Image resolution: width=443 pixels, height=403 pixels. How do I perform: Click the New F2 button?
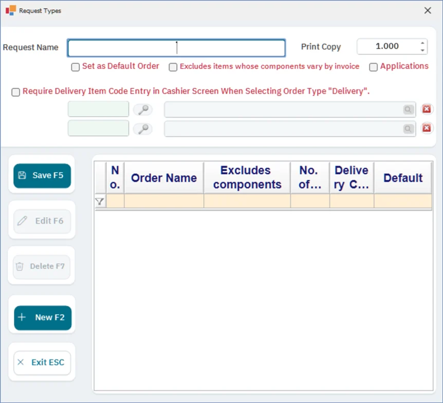43,318
